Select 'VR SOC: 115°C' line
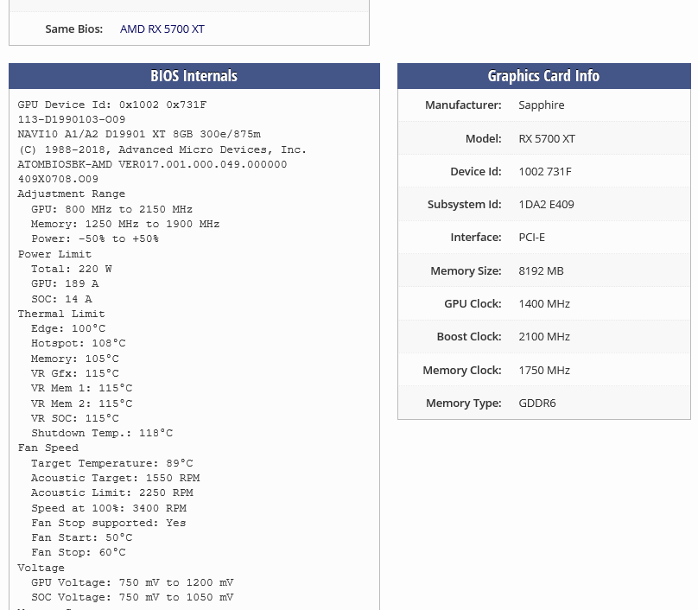 (x=75, y=418)
